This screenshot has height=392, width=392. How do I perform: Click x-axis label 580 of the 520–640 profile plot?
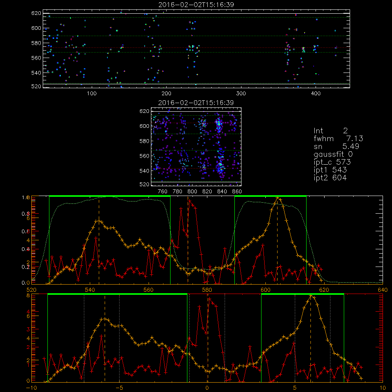207,290
